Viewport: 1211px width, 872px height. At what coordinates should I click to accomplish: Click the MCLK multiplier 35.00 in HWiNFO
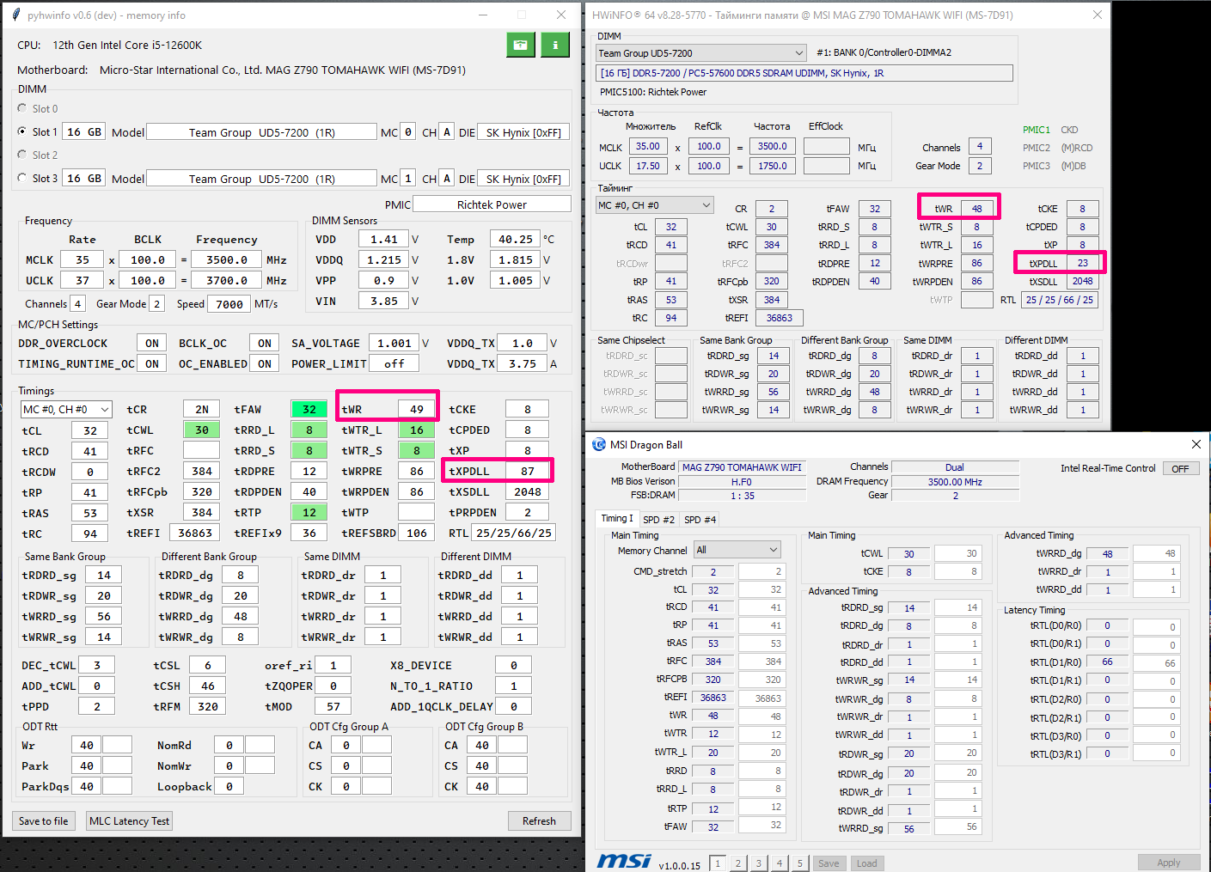click(x=648, y=147)
